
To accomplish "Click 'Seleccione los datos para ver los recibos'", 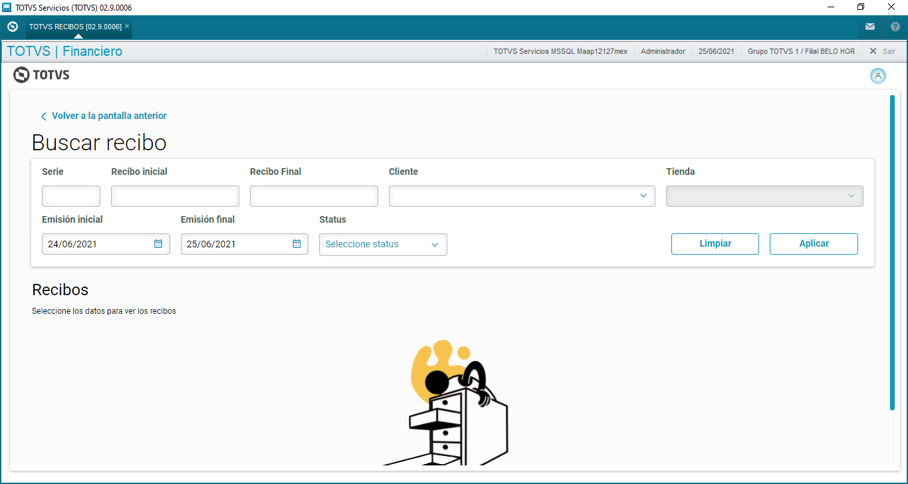I will click(x=104, y=311).
